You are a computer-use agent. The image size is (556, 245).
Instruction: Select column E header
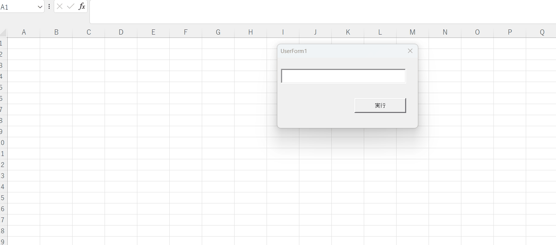[x=153, y=32]
